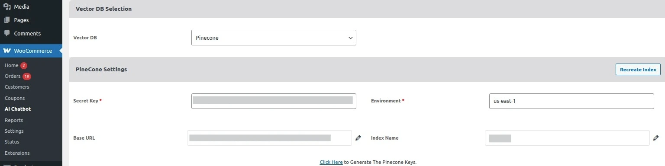Edit Base URL via pencil icon

(x=358, y=138)
